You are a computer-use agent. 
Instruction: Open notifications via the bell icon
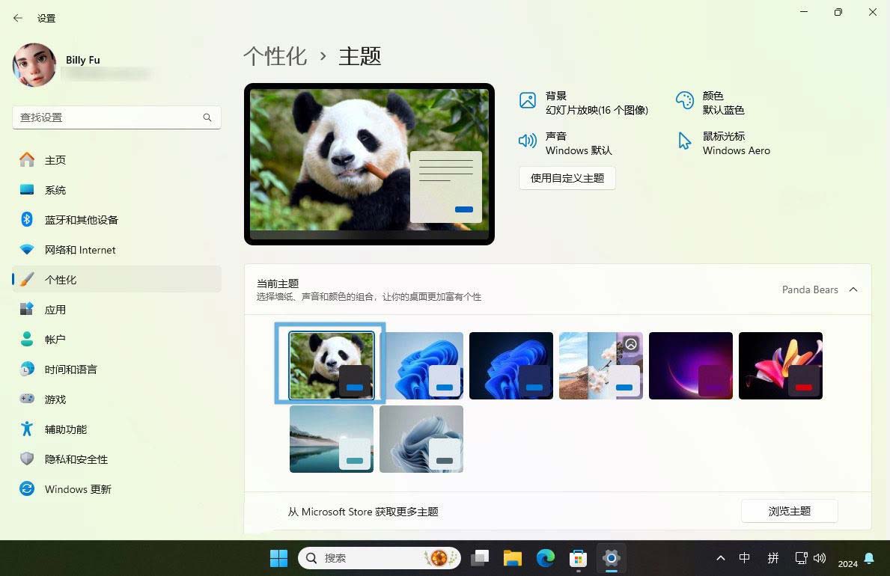[868, 558]
